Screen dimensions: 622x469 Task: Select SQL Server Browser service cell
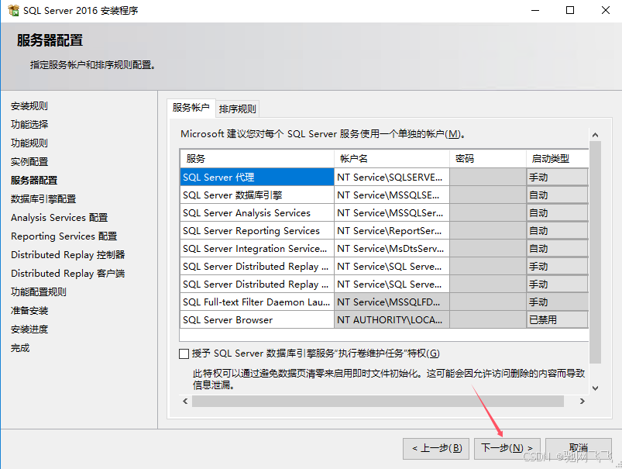point(257,319)
